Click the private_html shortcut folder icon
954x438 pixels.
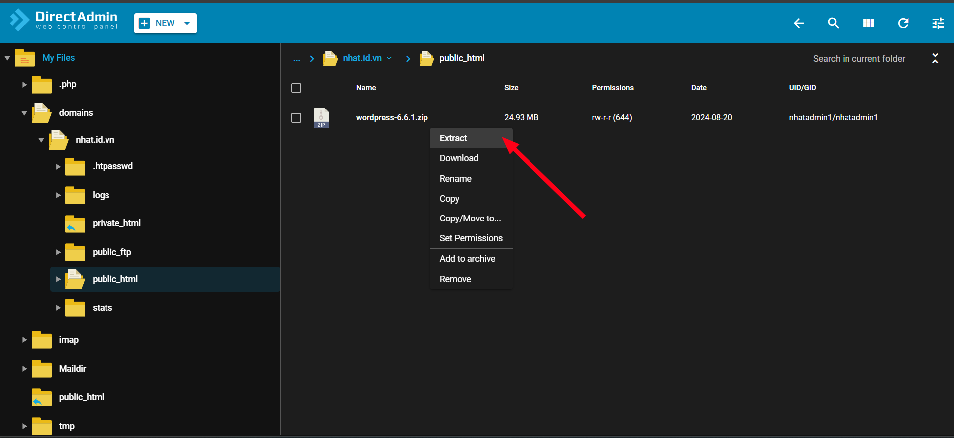[x=75, y=224]
